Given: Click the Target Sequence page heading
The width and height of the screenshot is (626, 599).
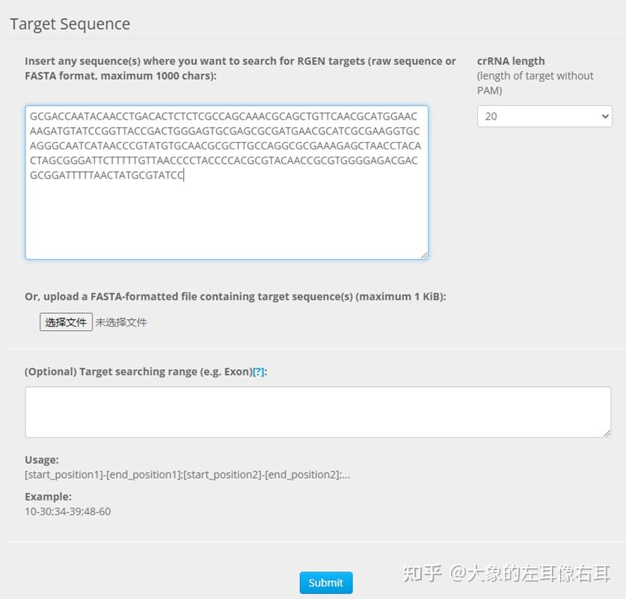Looking at the screenshot, I should tap(70, 23).
